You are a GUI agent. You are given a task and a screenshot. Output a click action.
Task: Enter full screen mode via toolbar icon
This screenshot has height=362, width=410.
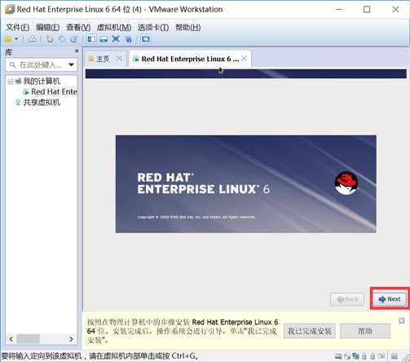click(116, 39)
